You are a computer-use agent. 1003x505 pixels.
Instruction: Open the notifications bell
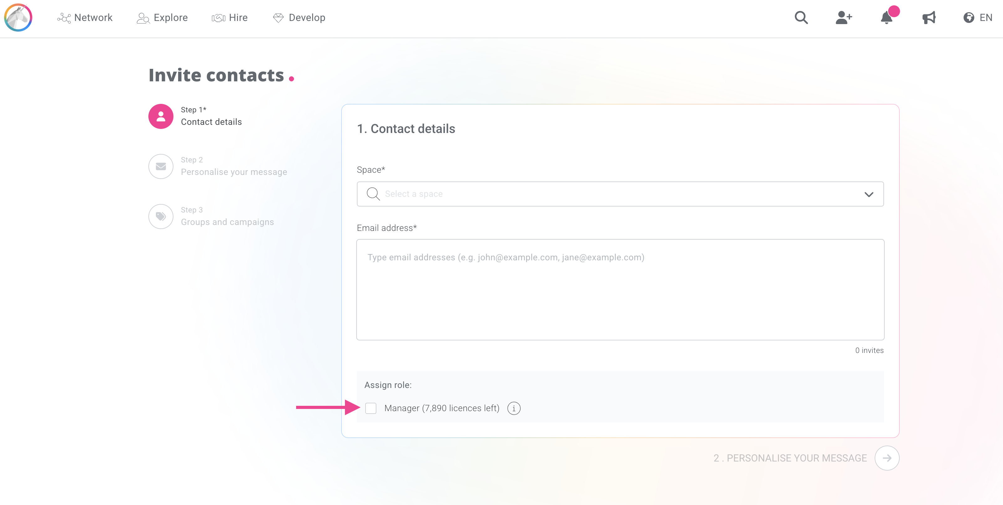click(x=887, y=18)
